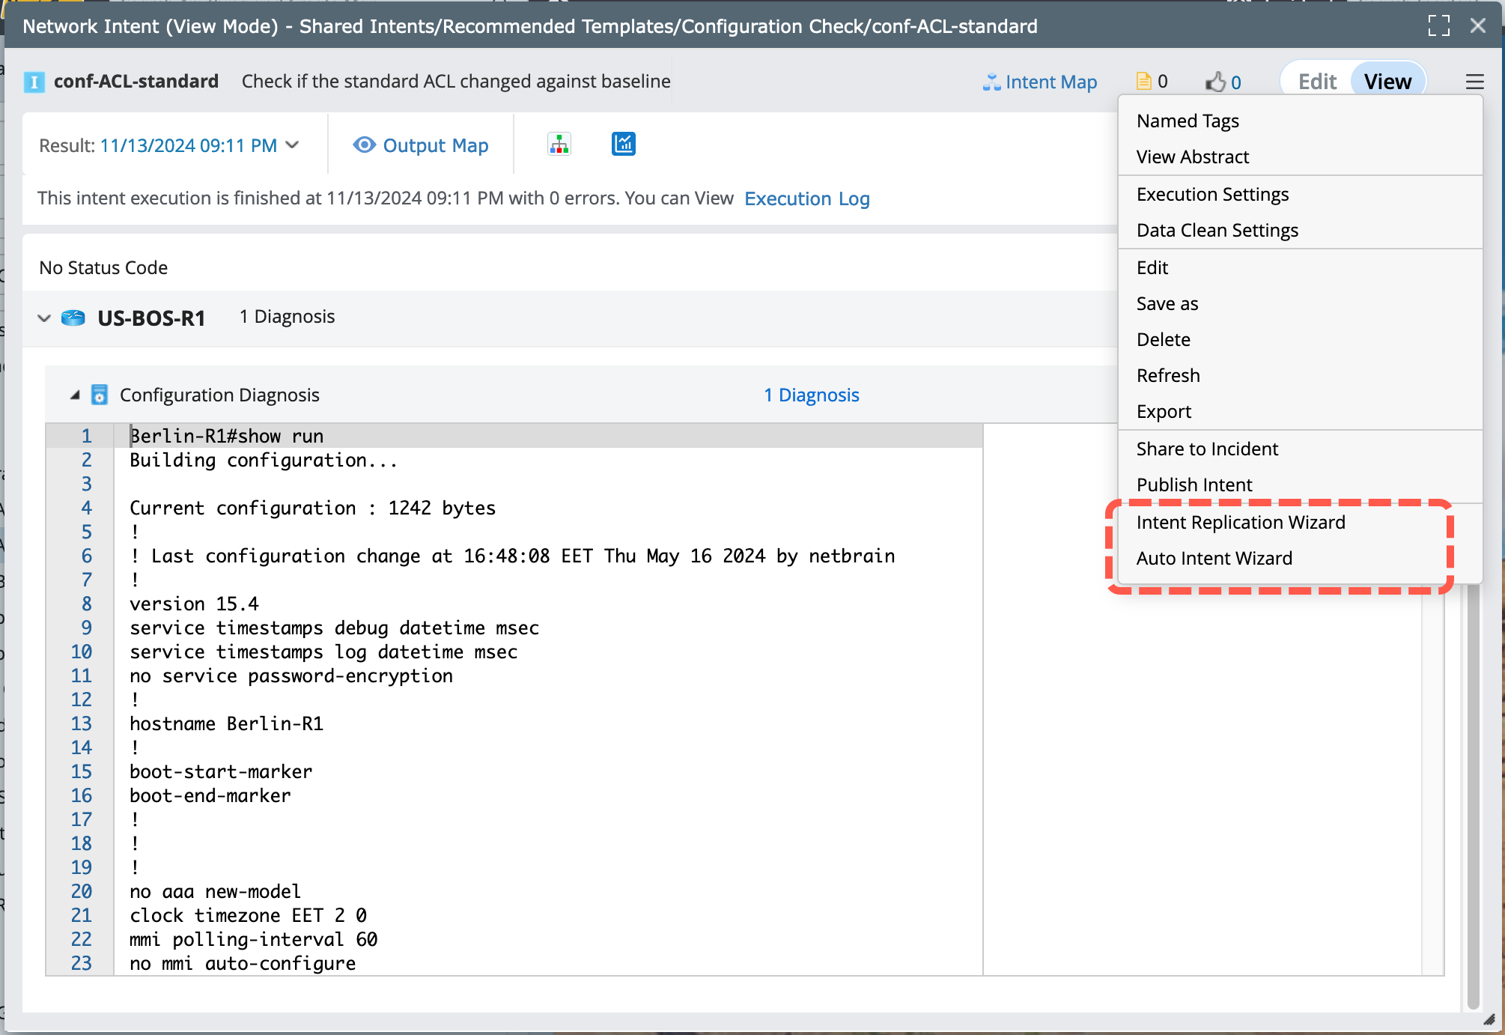Open the Execution Log link
1505x1035 pixels.
tap(806, 198)
